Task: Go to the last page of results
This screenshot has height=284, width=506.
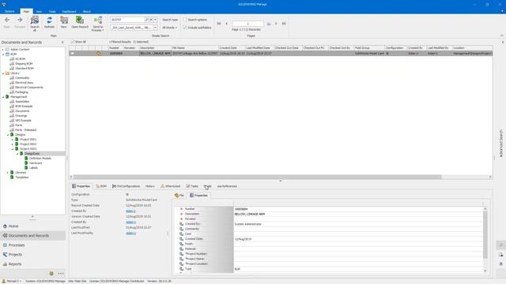Action: pyautogui.click(x=284, y=24)
